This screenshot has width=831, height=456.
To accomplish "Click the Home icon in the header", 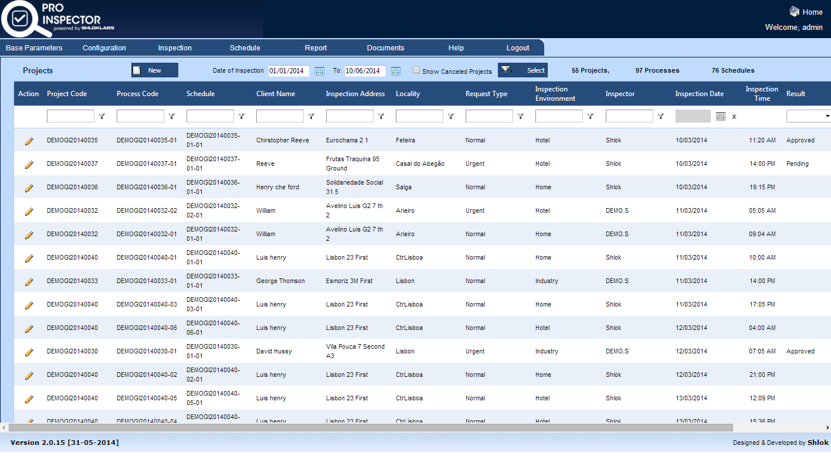I will (794, 11).
